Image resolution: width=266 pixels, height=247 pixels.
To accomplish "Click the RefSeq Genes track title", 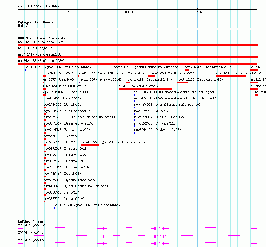I will coord(30,222).
